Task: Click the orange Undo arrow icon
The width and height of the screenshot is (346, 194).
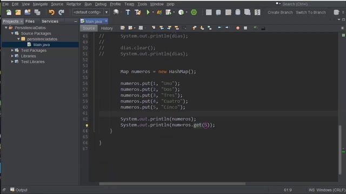Action: pyautogui.click(x=52, y=12)
